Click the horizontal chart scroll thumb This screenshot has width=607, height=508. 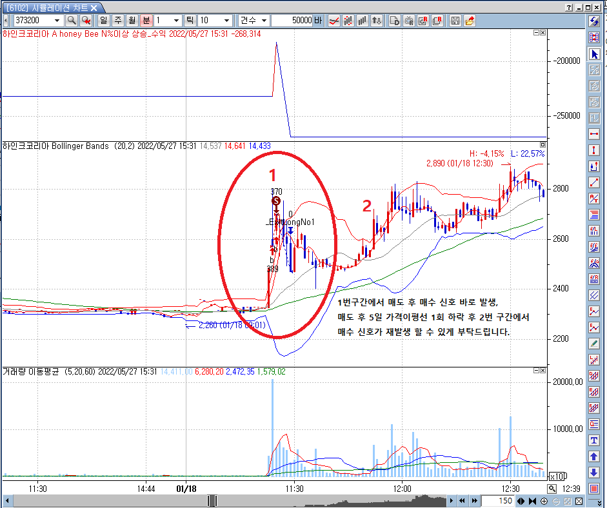212,501
